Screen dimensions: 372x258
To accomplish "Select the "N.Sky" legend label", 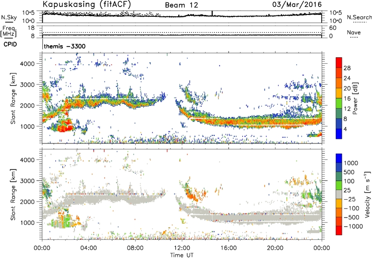I will [9, 17].
